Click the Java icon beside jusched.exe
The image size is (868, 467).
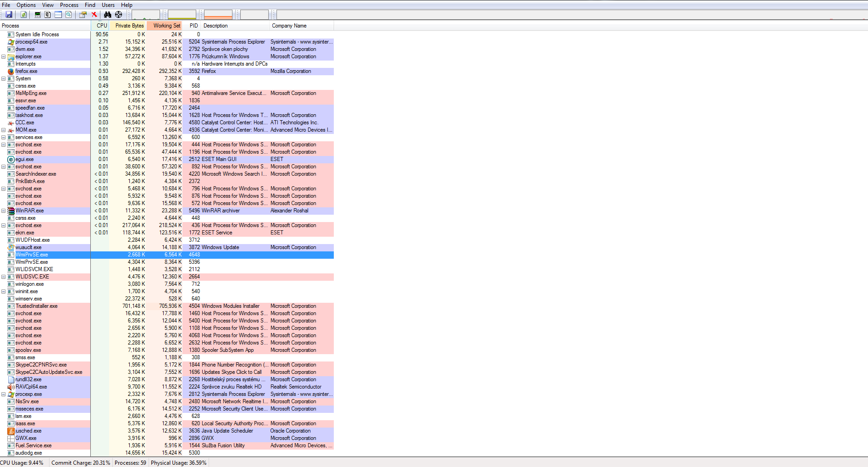tap(11, 431)
